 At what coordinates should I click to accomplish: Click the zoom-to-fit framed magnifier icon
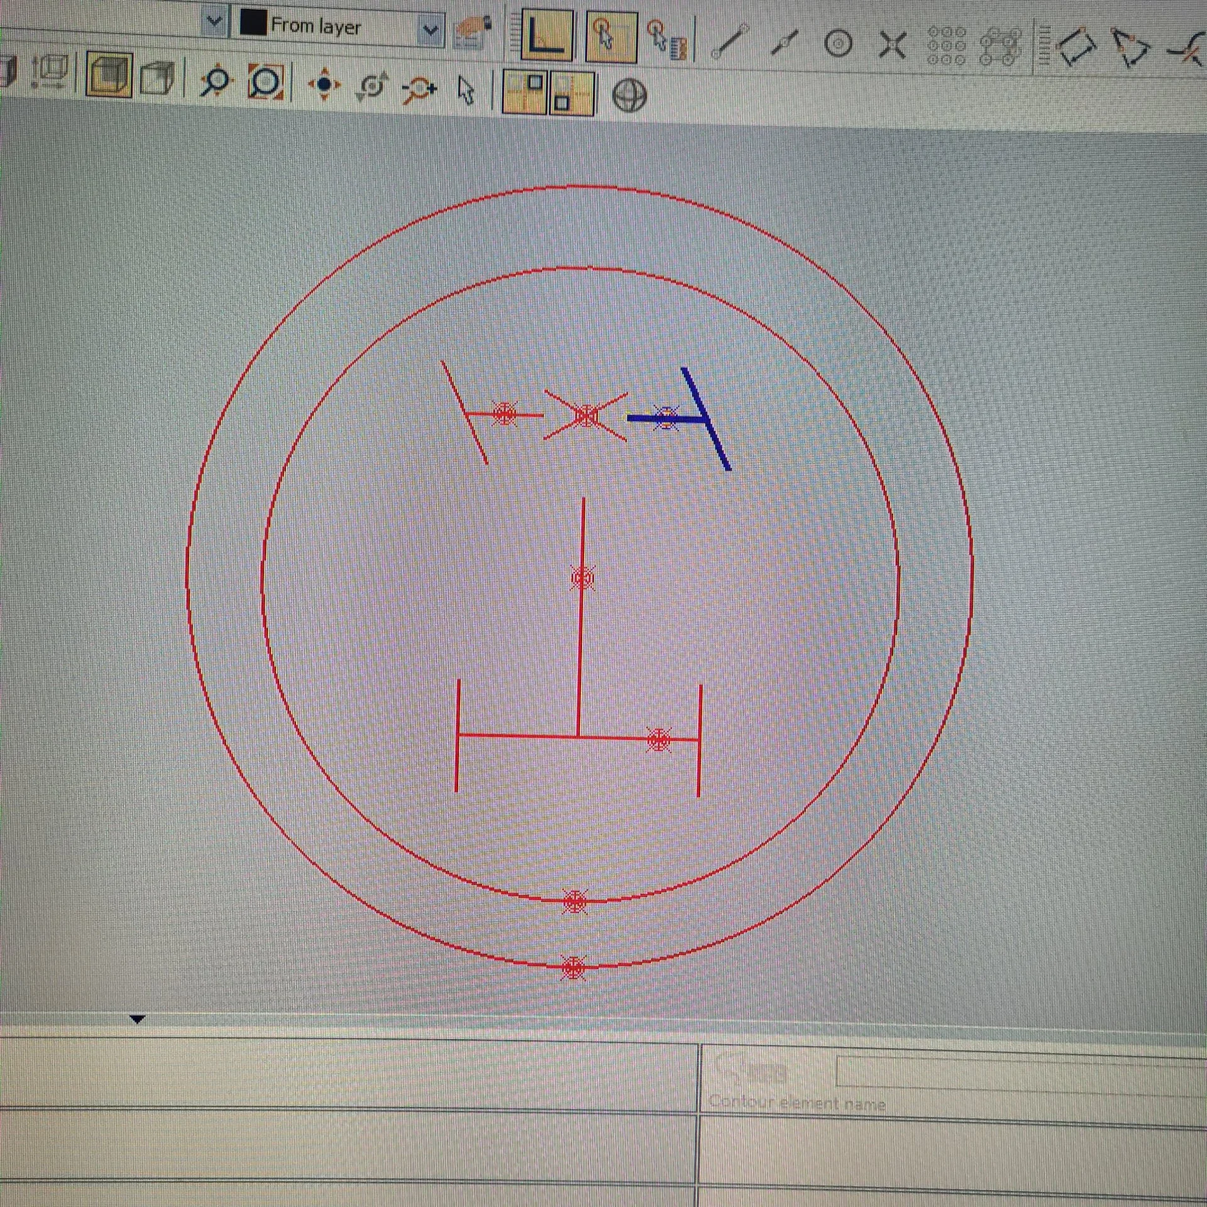(x=266, y=82)
